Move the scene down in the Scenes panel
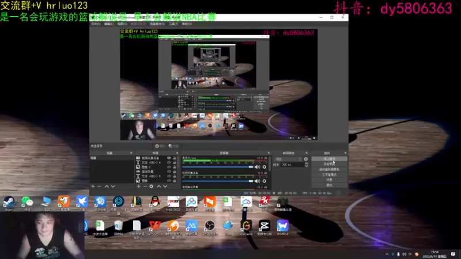The width and height of the screenshot is (461, 259). point(113,186)
